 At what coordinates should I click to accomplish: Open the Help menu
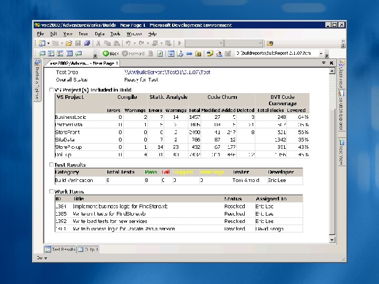tap(152, 34)
